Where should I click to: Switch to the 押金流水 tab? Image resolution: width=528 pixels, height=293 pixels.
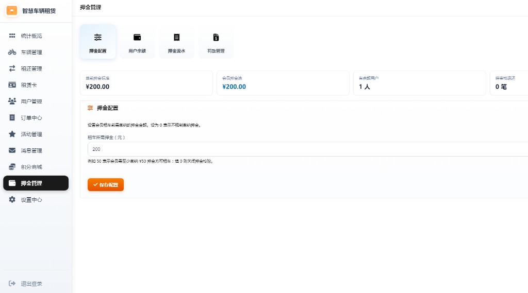176,42
